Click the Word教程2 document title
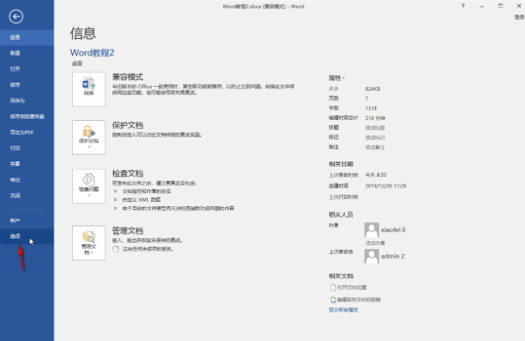The image size is (525, 341). (x=92, y=53)
